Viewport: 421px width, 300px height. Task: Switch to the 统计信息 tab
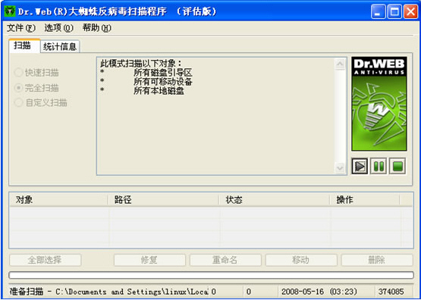coord(60,47)
